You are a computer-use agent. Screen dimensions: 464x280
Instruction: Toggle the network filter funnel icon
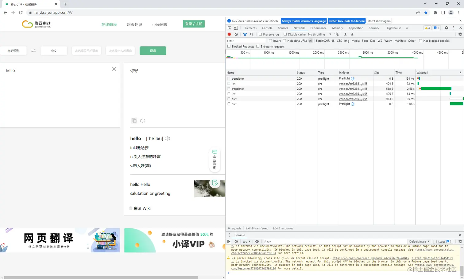[245, 34]
